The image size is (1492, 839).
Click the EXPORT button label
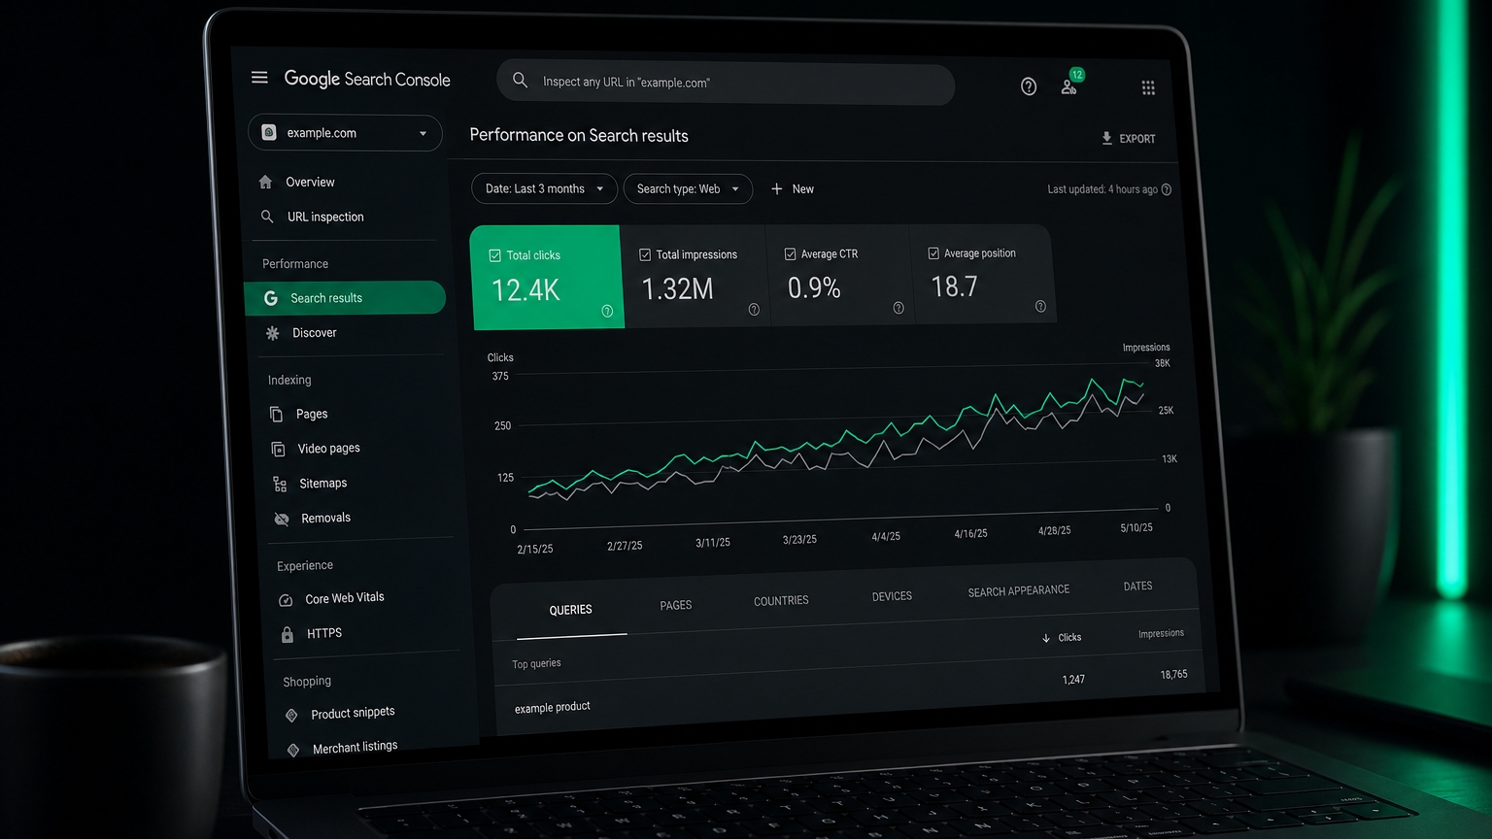(x=1137, y=139)
